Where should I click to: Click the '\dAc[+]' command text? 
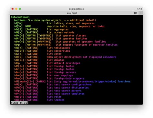(19, 36)
